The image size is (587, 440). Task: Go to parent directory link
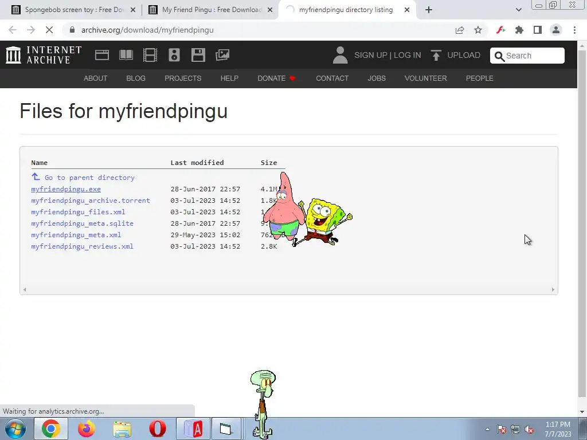pos(89,178)
